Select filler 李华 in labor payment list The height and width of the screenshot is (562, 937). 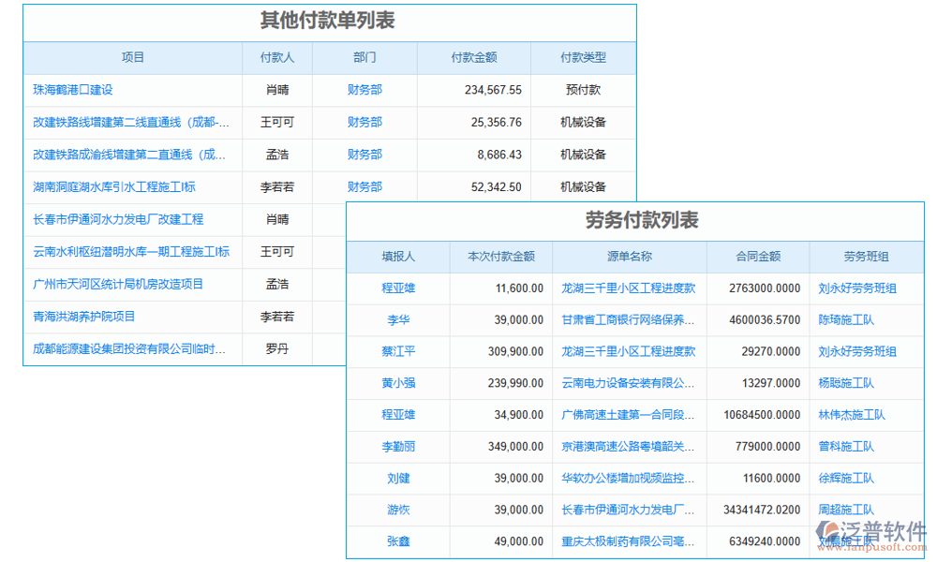point(397,320)
